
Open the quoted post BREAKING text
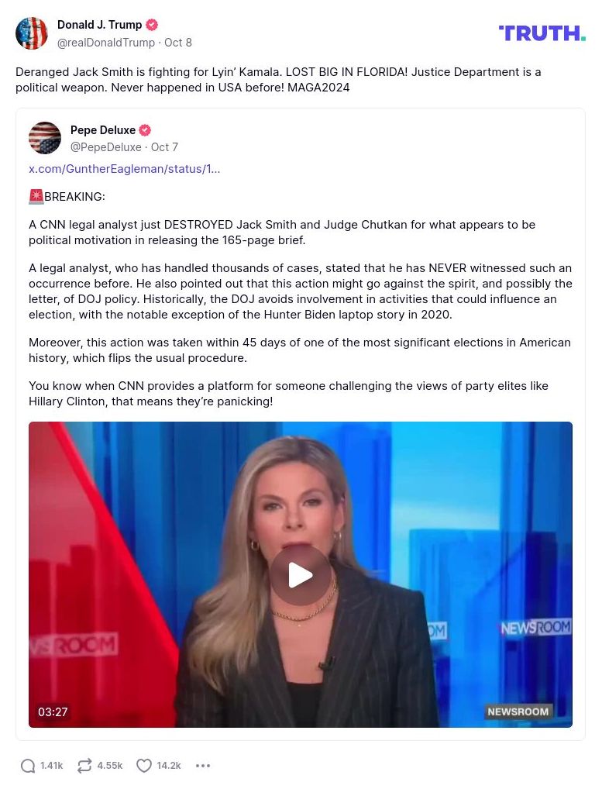pyautogui.click(x=67, y=197)
